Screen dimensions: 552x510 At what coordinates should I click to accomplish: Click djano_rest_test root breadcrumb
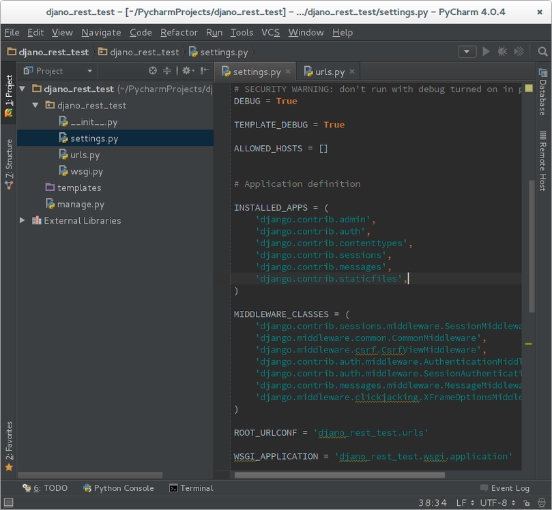click(x=48, y=52)
